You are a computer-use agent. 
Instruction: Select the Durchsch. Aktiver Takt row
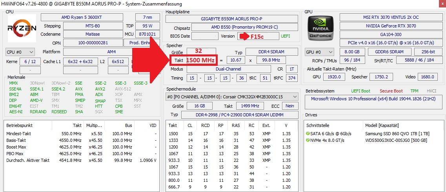(82, 160)
